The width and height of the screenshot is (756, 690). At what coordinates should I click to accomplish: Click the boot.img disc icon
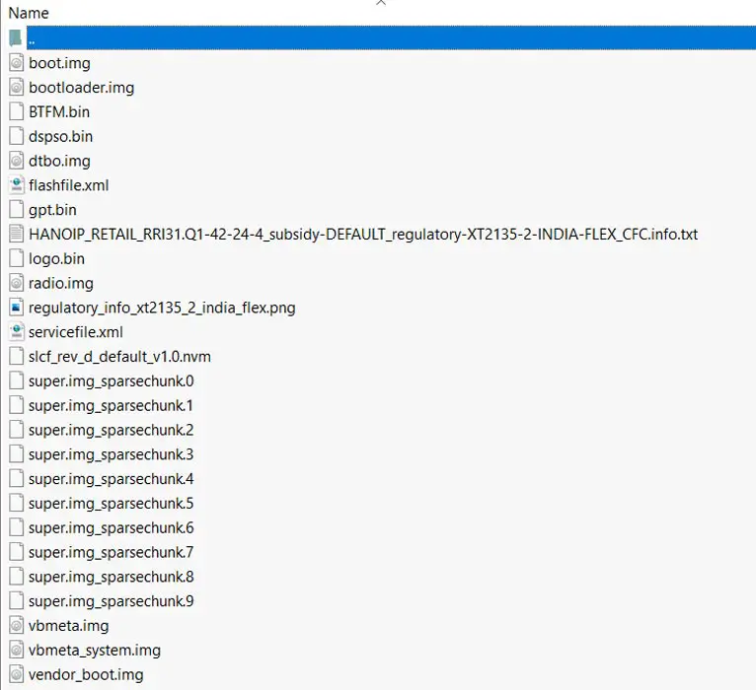[17, 63]
